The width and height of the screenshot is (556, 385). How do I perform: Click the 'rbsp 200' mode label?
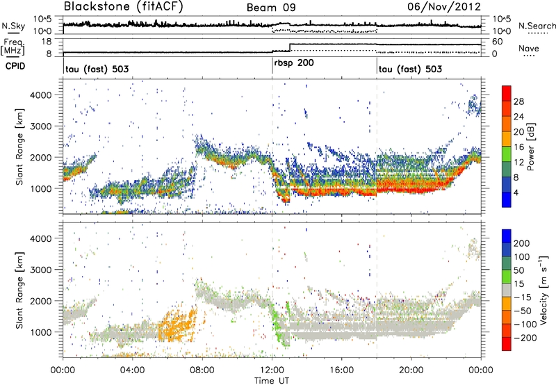pos(294,63)
